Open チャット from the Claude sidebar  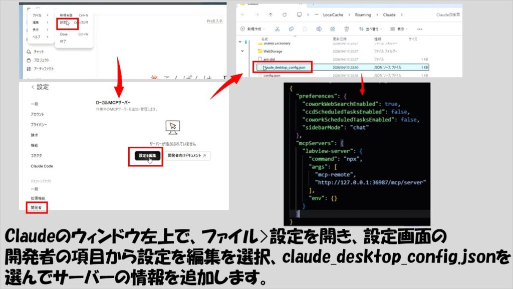coord(39,52)
